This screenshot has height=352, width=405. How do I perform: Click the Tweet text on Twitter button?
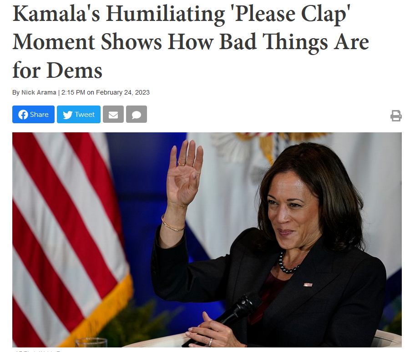[85, 114]
